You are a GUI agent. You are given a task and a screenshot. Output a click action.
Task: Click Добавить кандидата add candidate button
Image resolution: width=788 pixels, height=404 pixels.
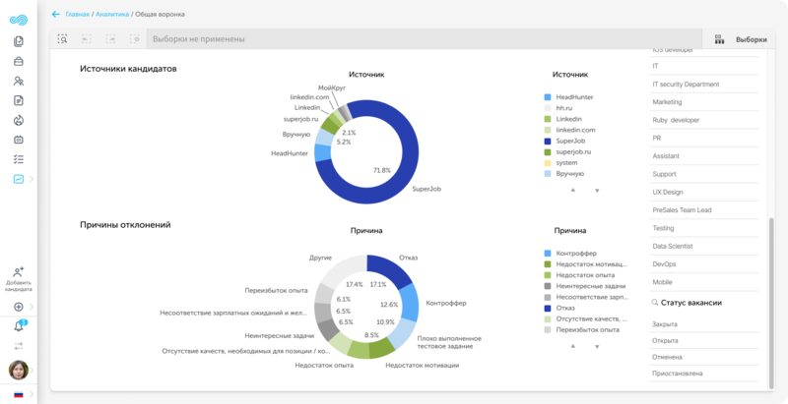pyautogui.click(x=19, y=278)
